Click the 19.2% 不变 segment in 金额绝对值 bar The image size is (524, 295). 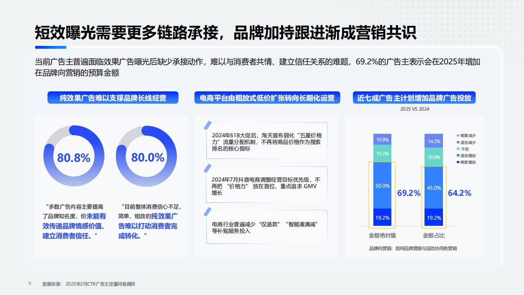382,154
